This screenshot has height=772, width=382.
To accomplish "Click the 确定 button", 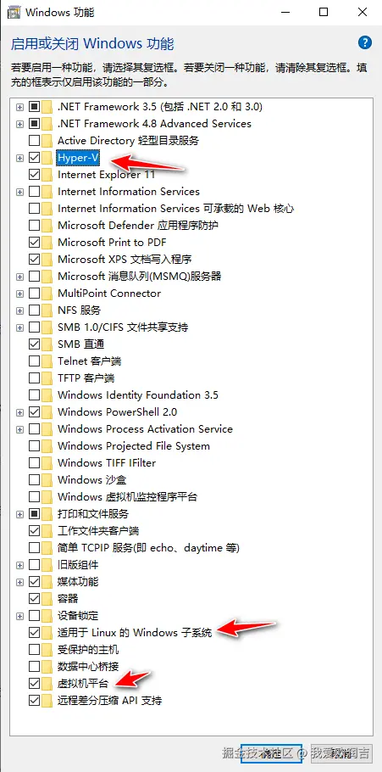I will coord(271,752).
